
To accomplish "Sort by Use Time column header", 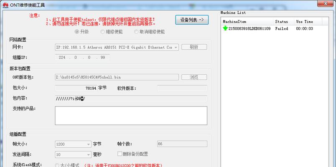I will 308,22.
